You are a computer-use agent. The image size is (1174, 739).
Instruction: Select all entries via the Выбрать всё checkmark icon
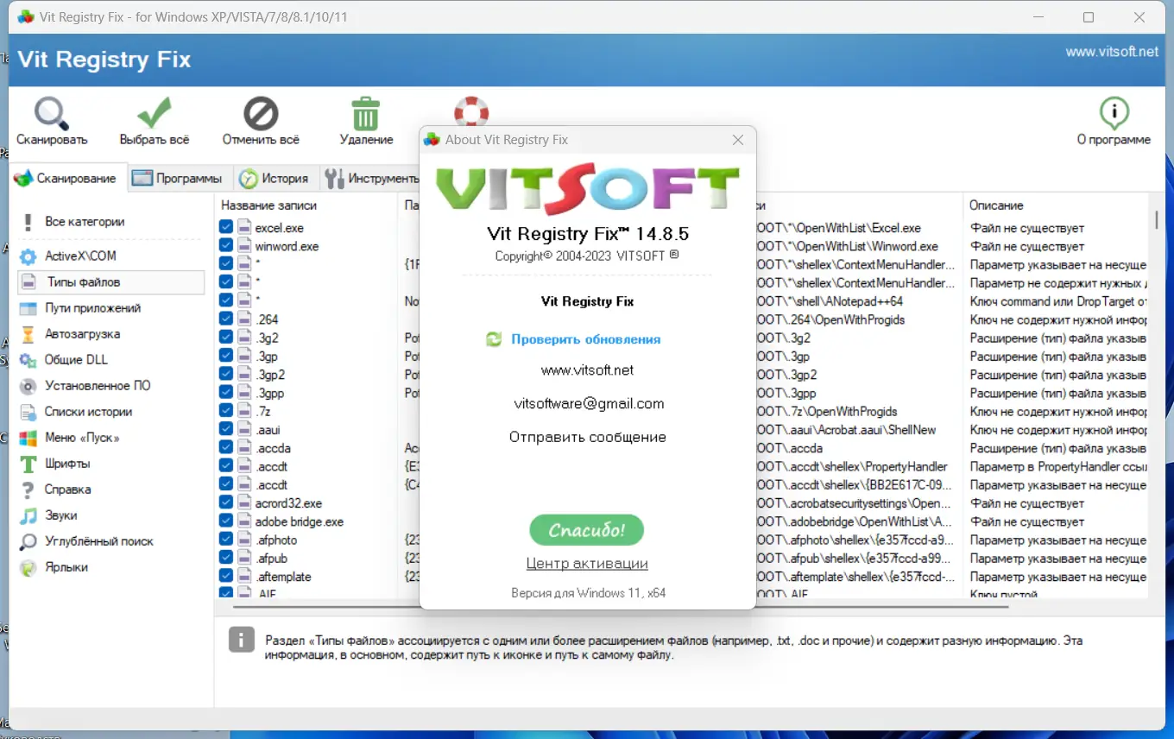click(x=155, y=113)
